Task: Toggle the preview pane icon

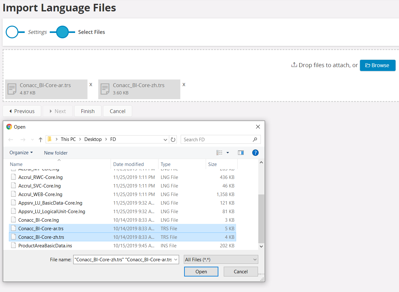Action: (x=241, y=153)
